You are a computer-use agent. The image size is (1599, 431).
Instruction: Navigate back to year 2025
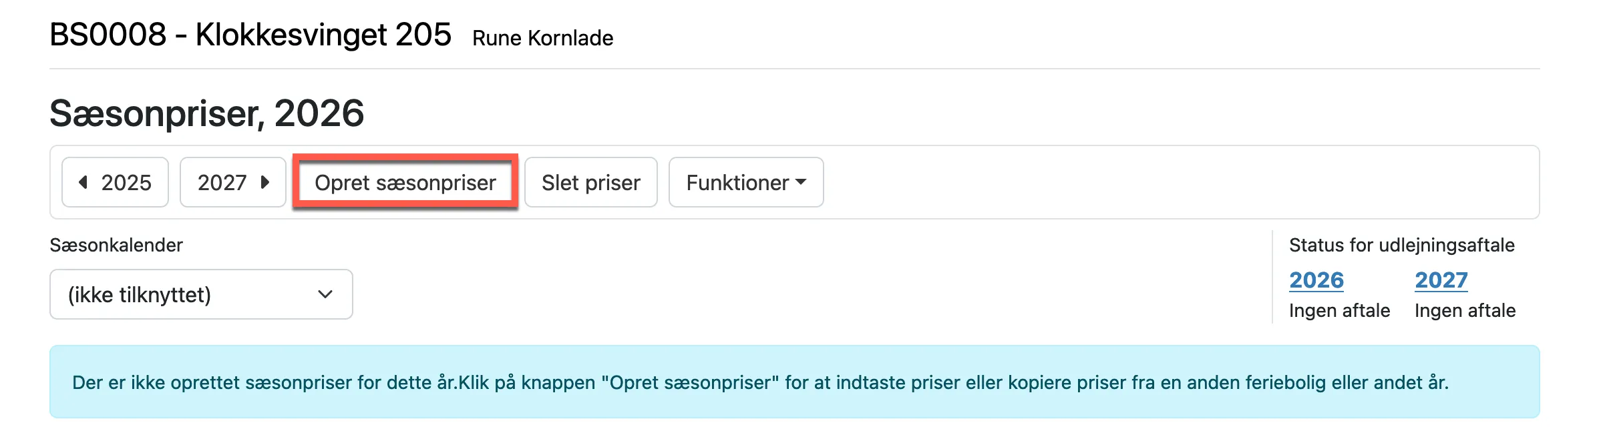[x=114, y=182]
